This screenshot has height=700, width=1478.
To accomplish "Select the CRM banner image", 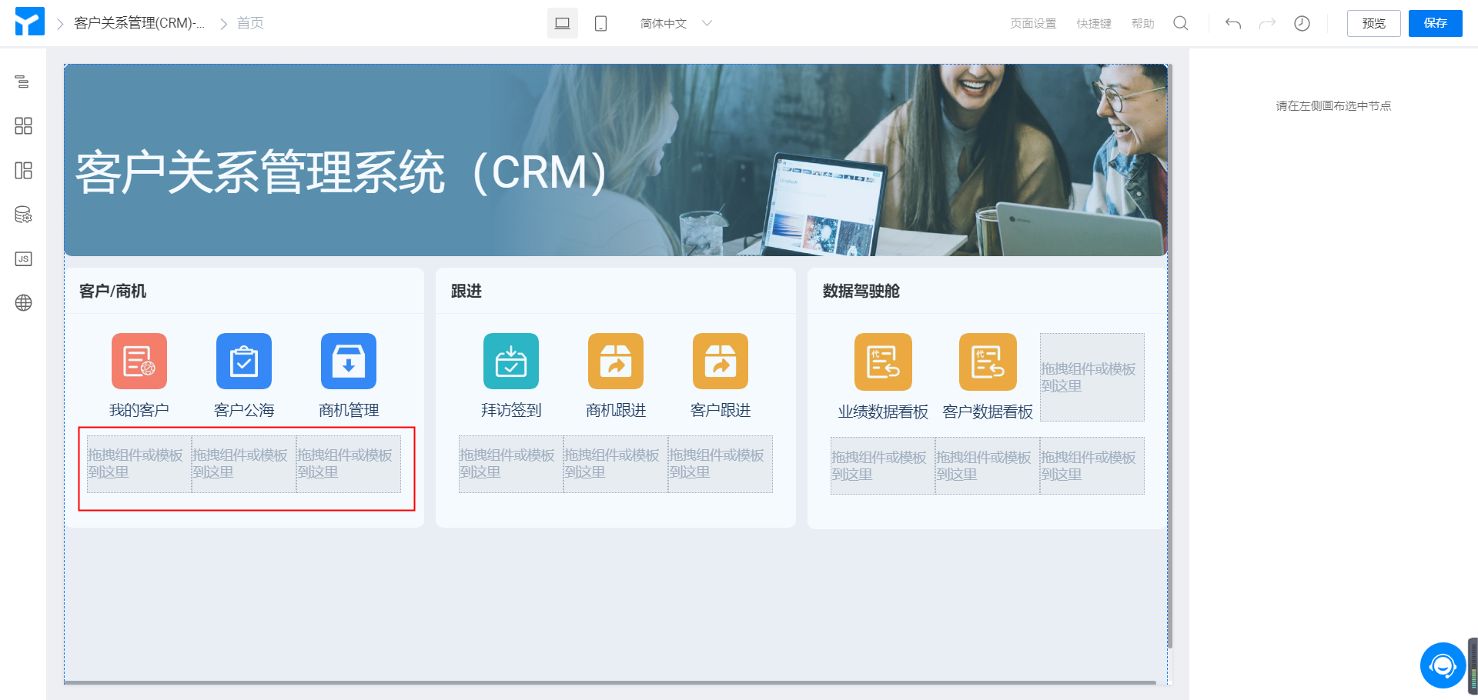I will 616,160.
